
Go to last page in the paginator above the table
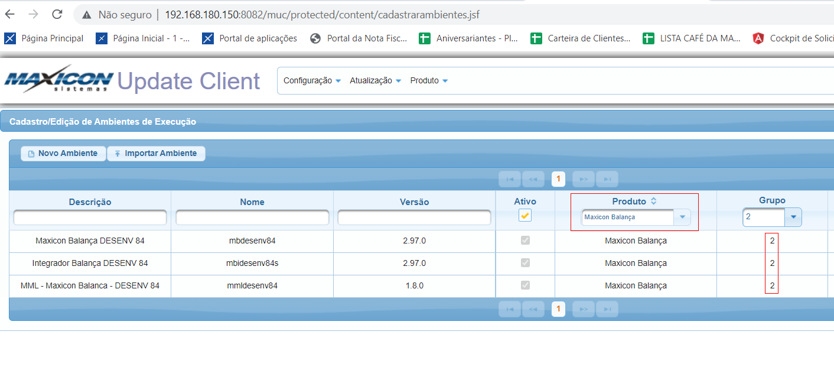coord(607,178)
